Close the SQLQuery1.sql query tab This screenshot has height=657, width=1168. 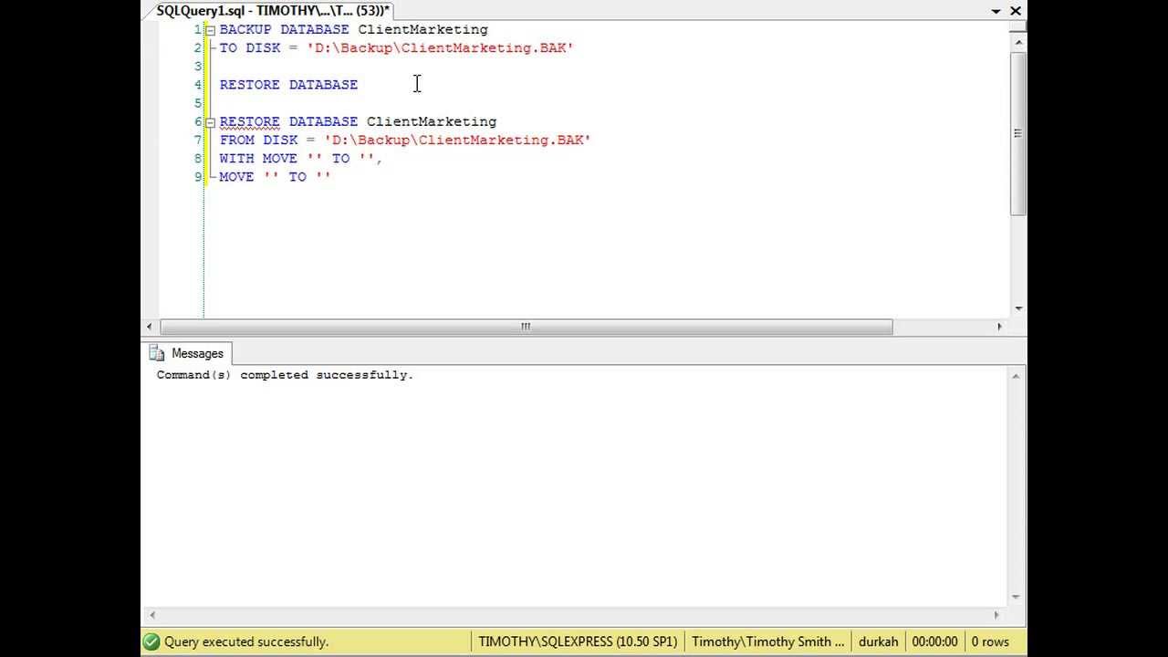(x=1016, y=11)
